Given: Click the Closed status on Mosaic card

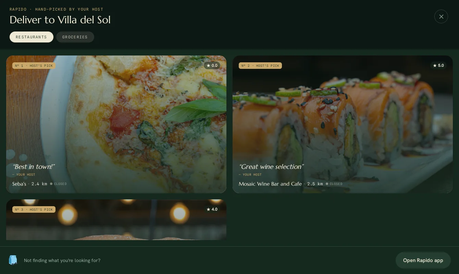Looking at the screenshot, I should [334, 184].
